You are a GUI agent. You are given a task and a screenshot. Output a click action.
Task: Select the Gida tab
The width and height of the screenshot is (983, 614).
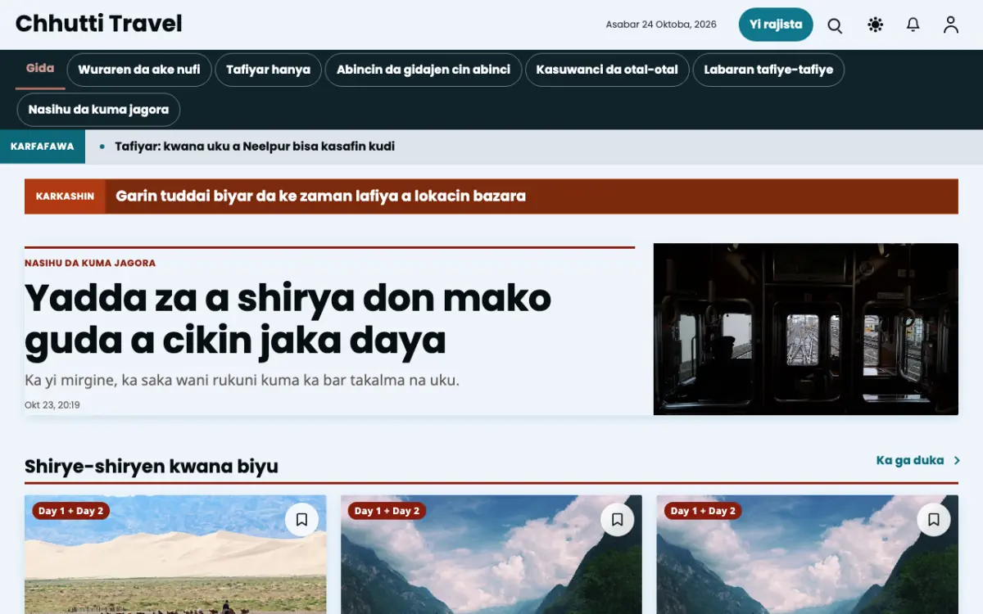coord(40,69)
